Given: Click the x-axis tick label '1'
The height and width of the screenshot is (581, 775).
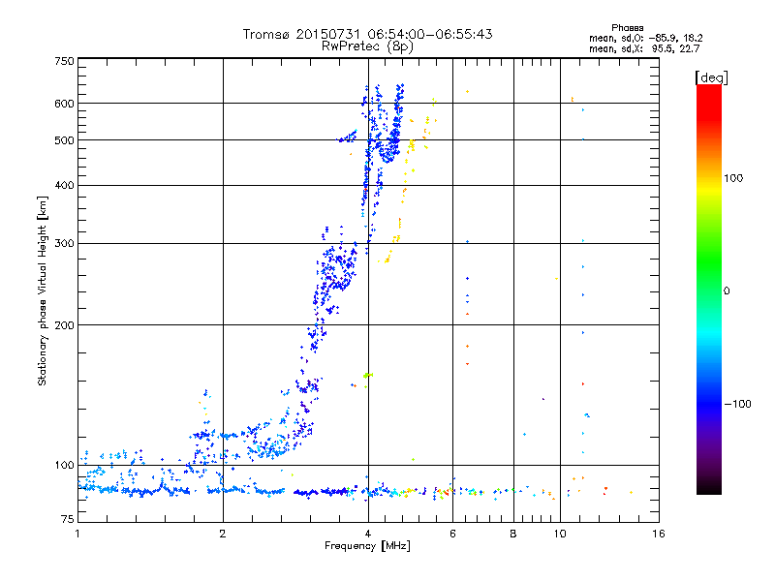Looking at the screenshot, I should tap(77, 534).
